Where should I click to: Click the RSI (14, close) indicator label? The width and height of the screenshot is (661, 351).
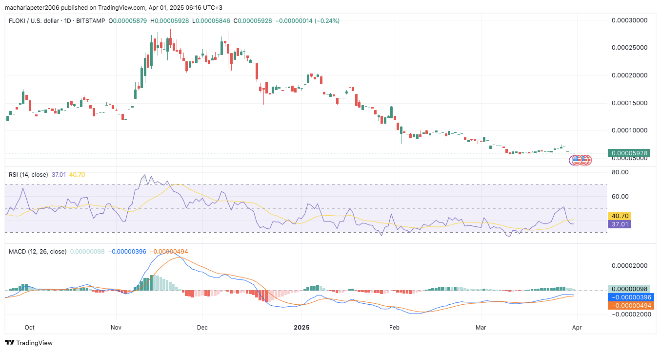(x=29, y=174)
